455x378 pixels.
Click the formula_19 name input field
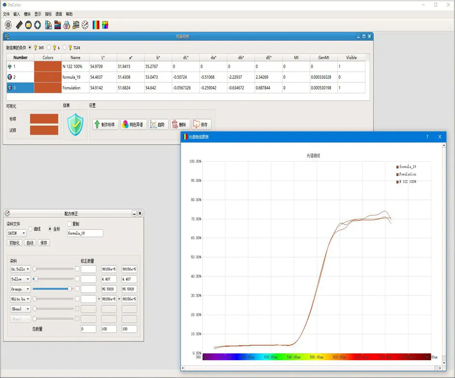click(x=85, y=233)
